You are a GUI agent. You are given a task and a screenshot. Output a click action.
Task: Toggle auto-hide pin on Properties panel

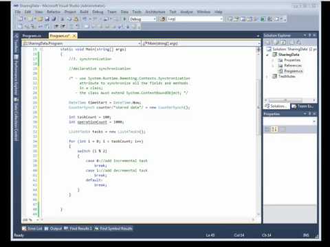click(x=309, y=114)
